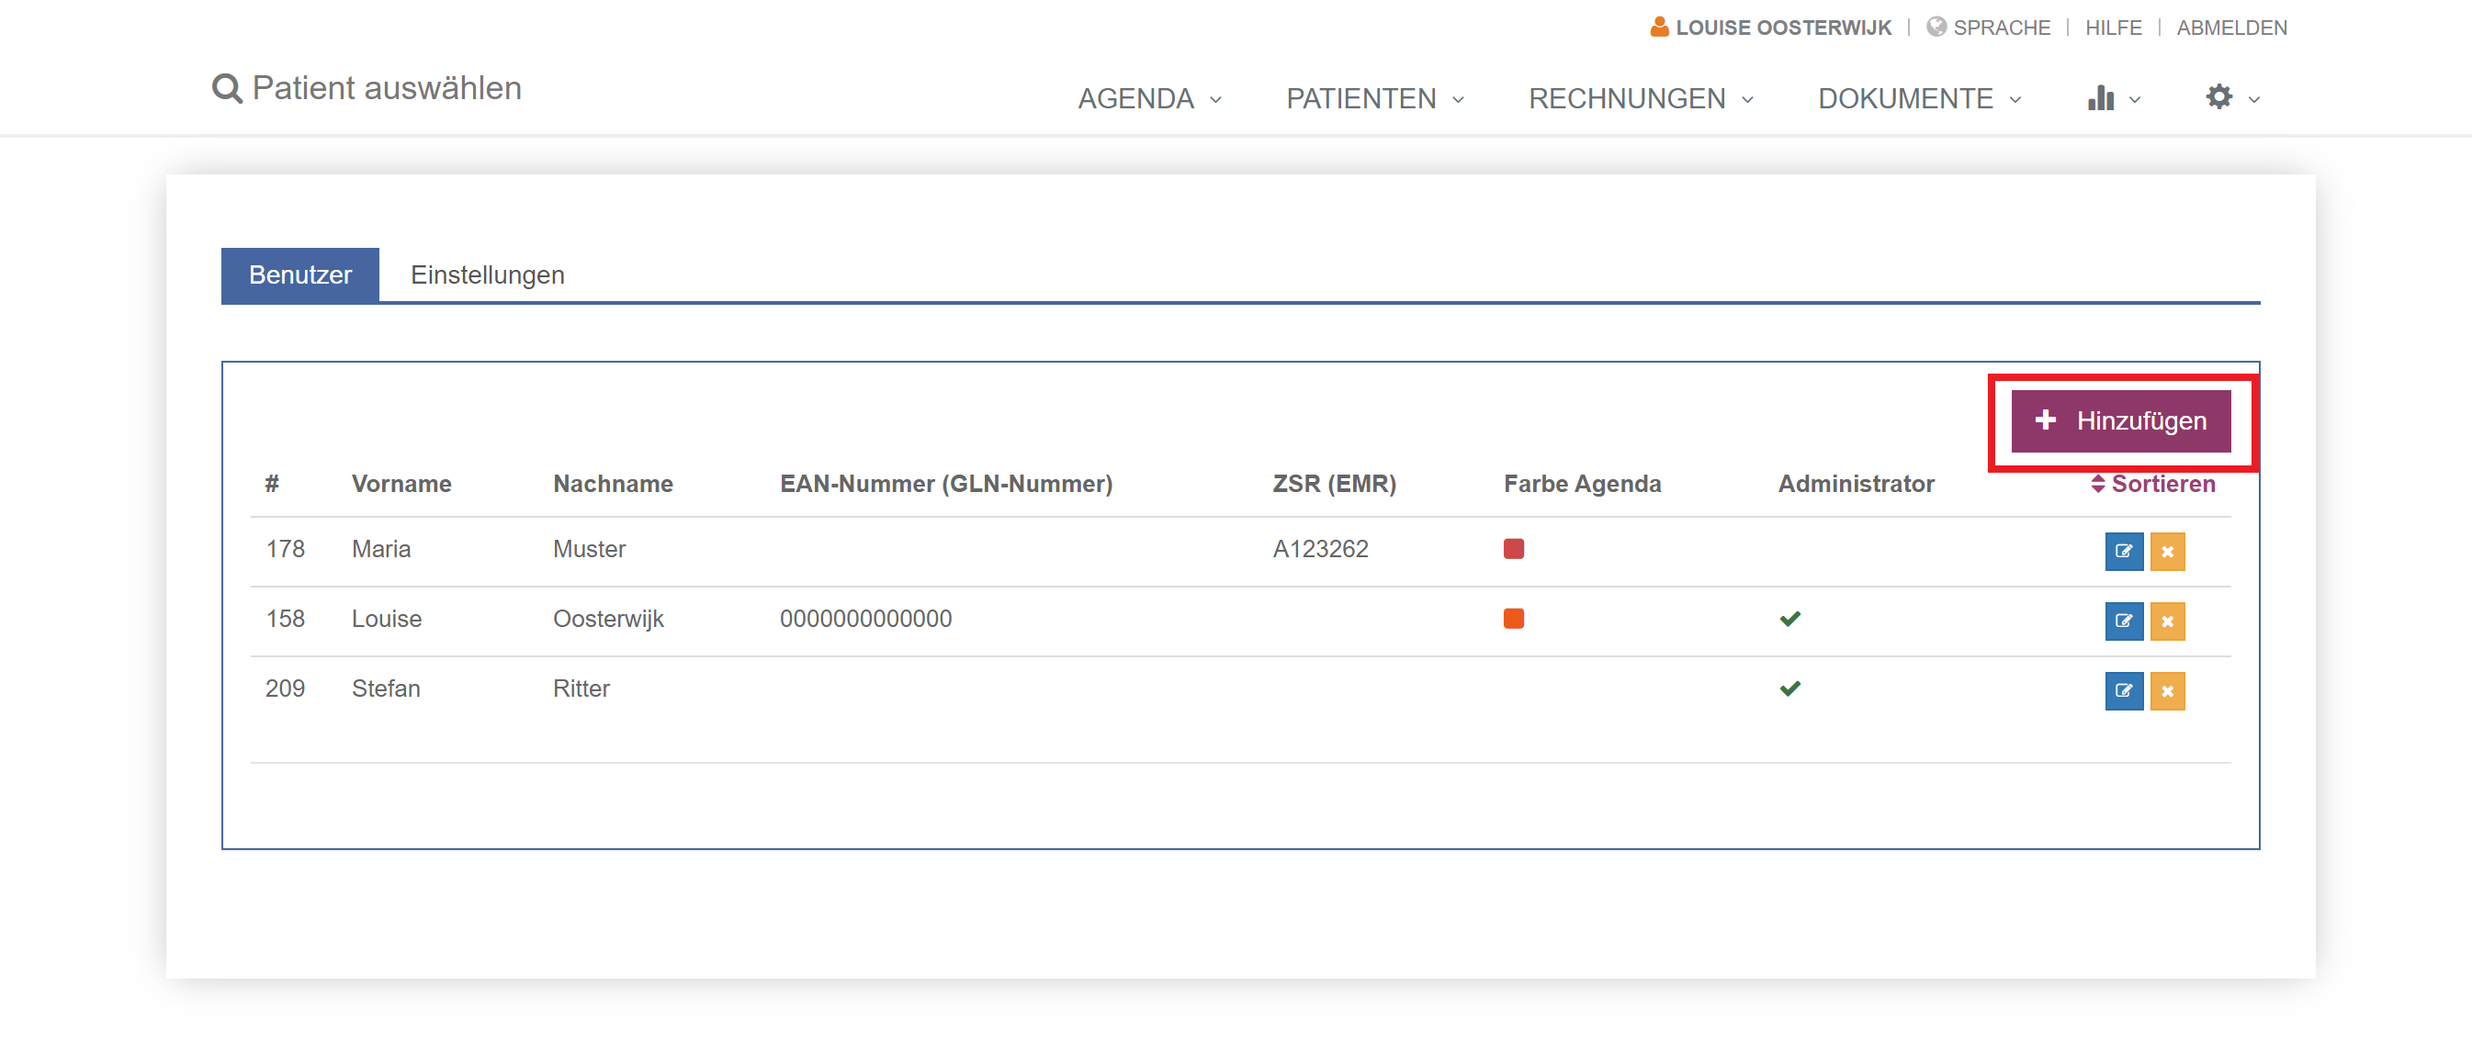Click administrator checkmark for Stefan Ritter
2472x1052 pixels.
pyautogui.click(x=1789, y=688)
